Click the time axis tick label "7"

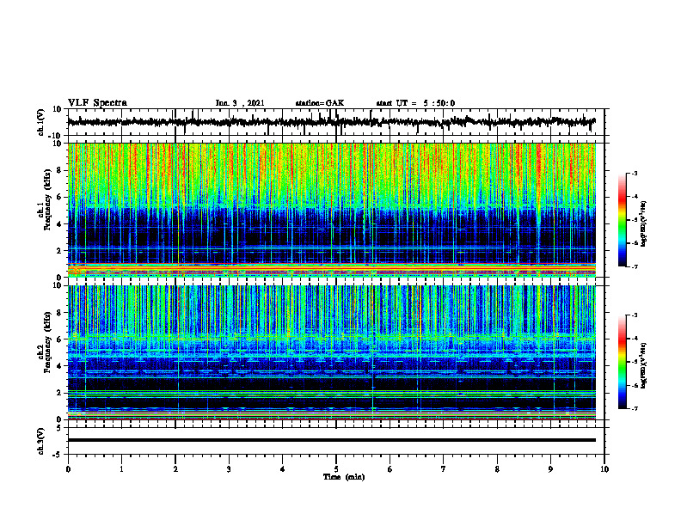444,469
